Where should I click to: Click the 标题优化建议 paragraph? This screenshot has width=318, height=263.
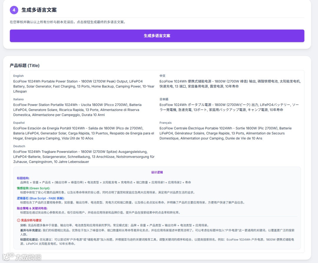[x=157, y=242]
